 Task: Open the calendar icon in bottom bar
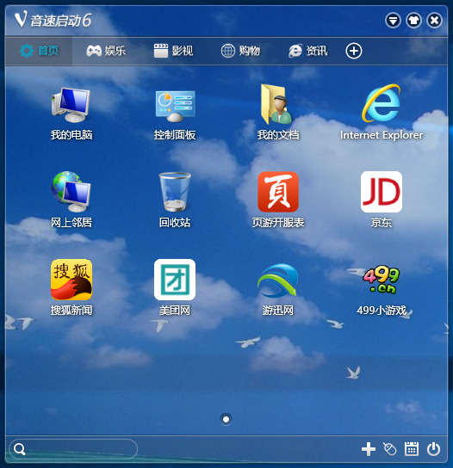coord(412,449)
